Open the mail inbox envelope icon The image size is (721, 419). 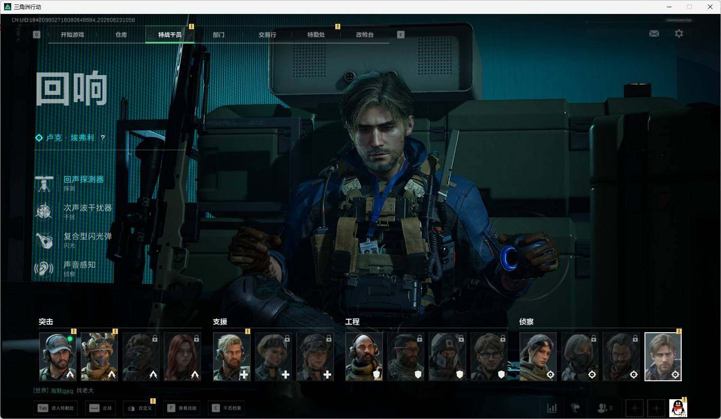[x=654, y=34]
